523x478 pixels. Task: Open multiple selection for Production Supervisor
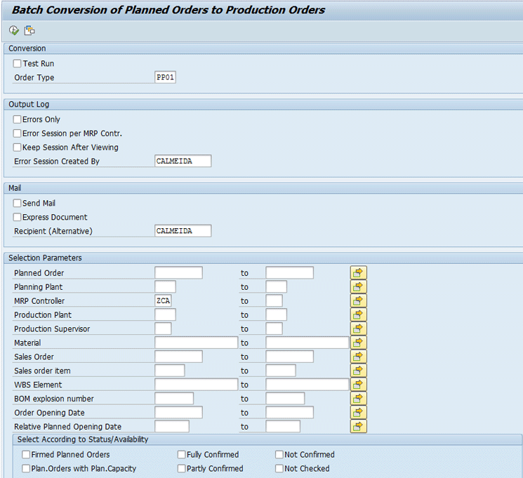click(359, 328)
